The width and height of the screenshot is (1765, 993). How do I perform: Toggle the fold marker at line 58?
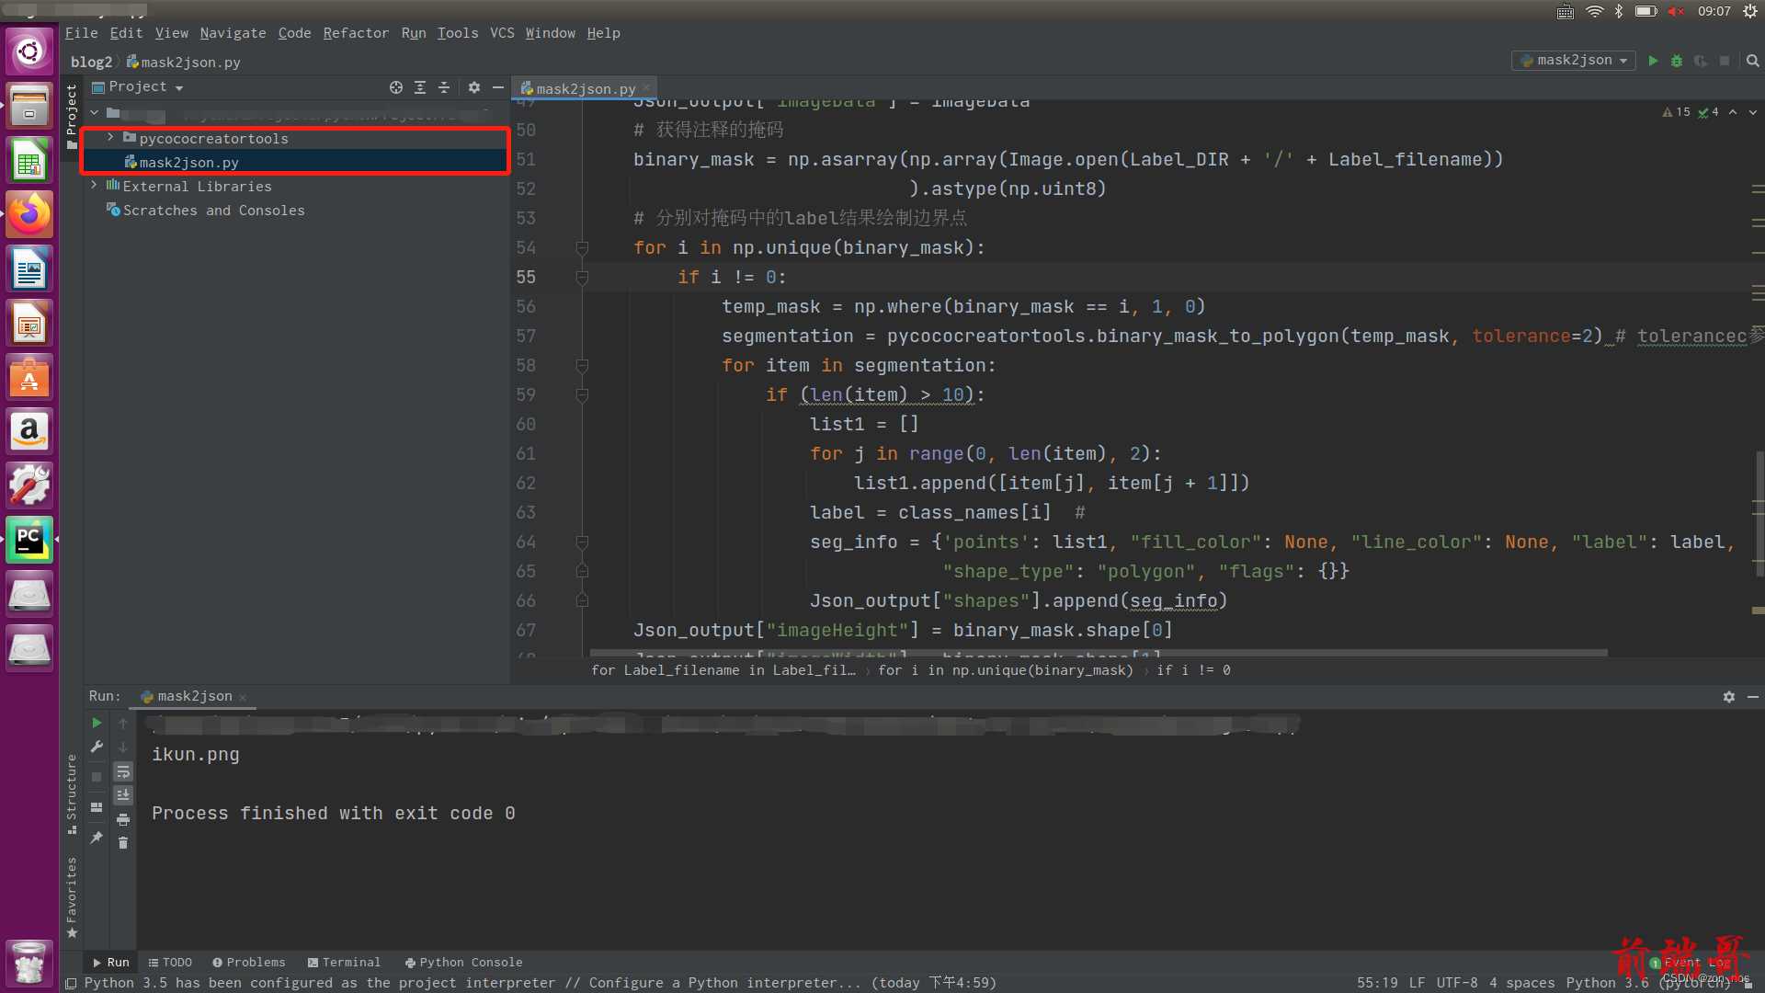tap(582, 366)
